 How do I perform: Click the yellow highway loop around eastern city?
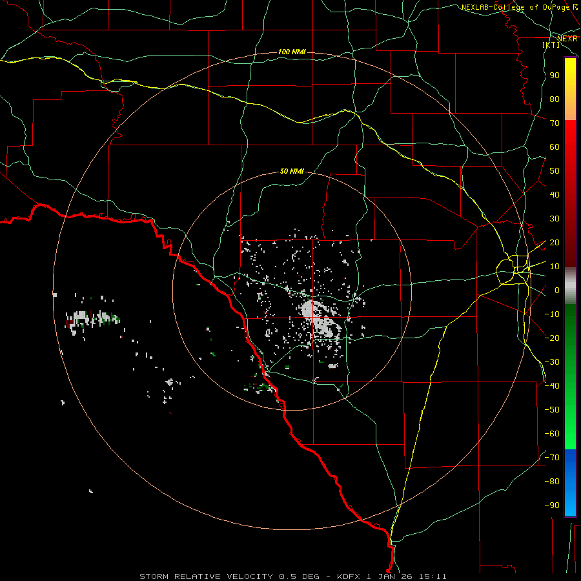click(513, 270)
